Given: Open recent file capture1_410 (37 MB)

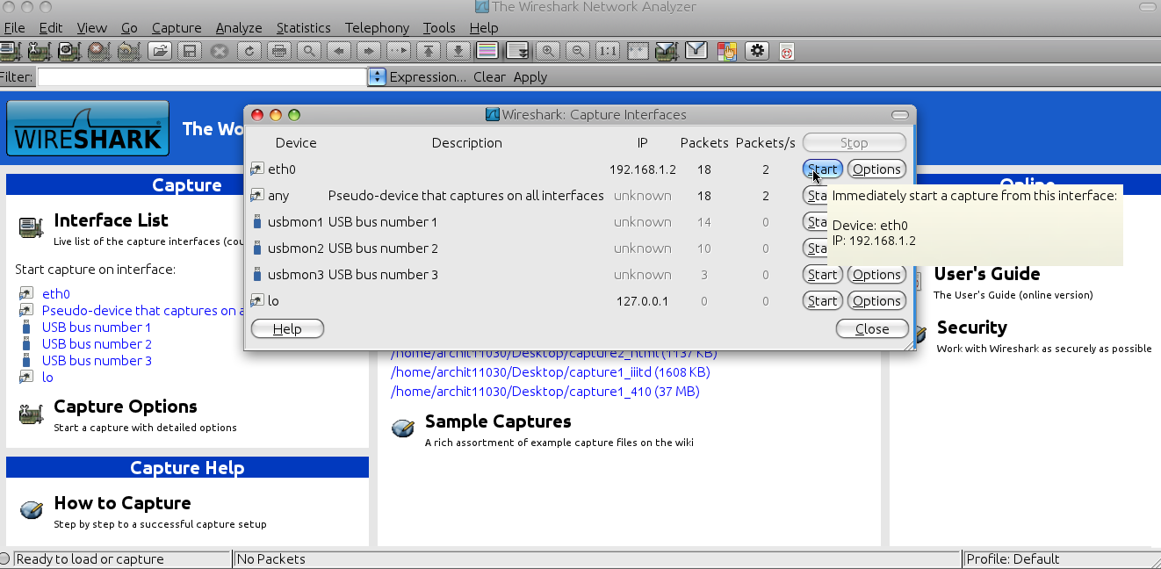Looking at the screenshot, I should pyautogui.click(x=545, y=392).
